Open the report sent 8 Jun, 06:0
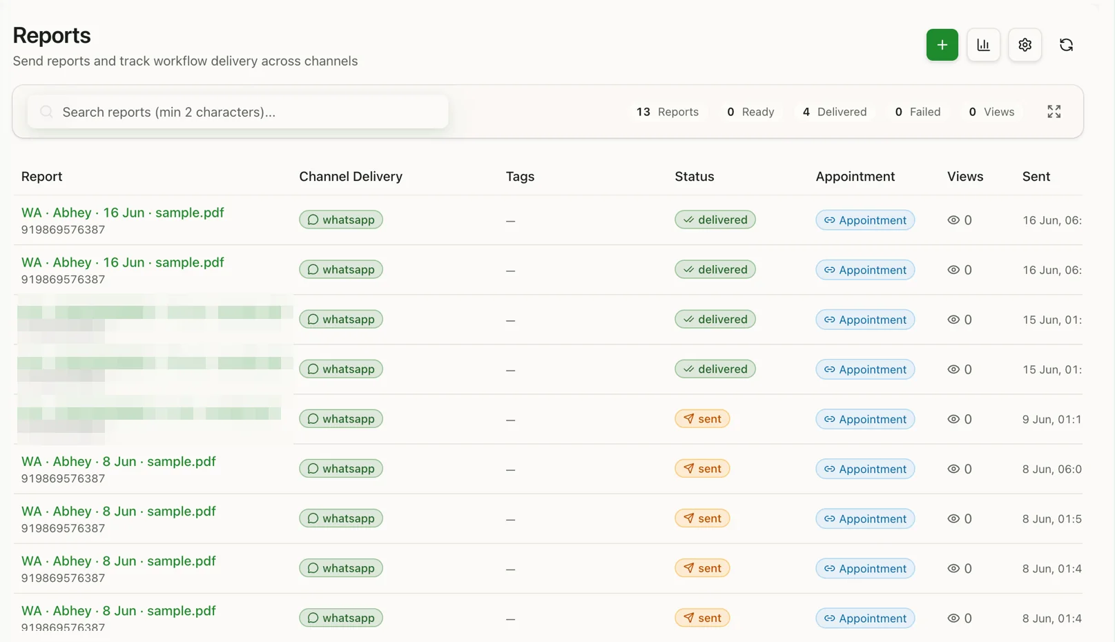This screenshot has height=642, width=1115. coord(118,461)
